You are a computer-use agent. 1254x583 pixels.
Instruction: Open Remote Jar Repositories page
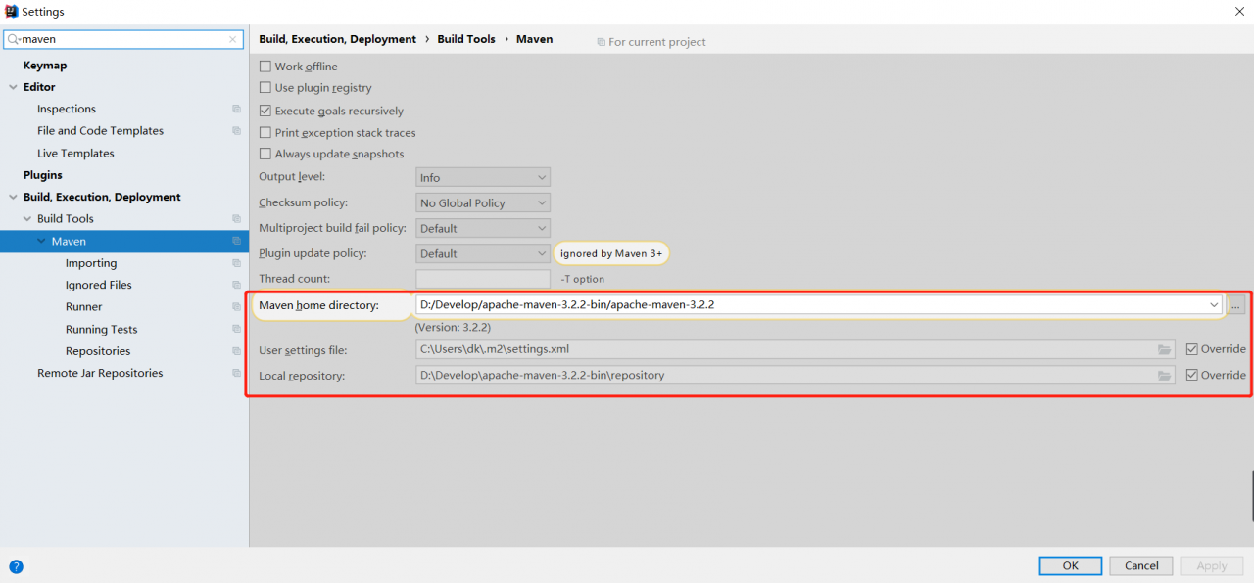100,373
